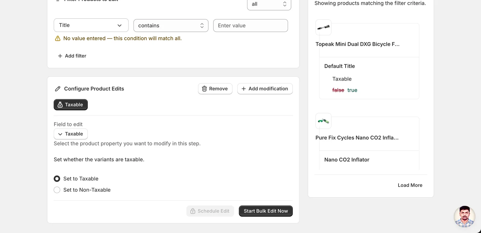Click the trash icon in Remove button
Screen dimensions: 481x233
(x=204, y=89)
